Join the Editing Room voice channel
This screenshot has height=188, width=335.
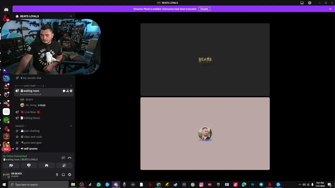point(44,118)
